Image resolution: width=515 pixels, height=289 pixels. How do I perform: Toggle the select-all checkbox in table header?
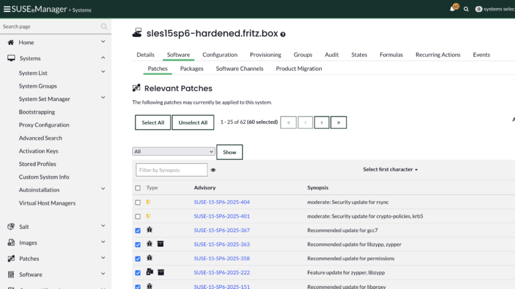click(138, 188)
